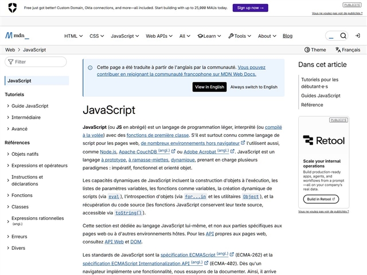
Task: Expand the CSS menu
Action: (x=97, y=36)
